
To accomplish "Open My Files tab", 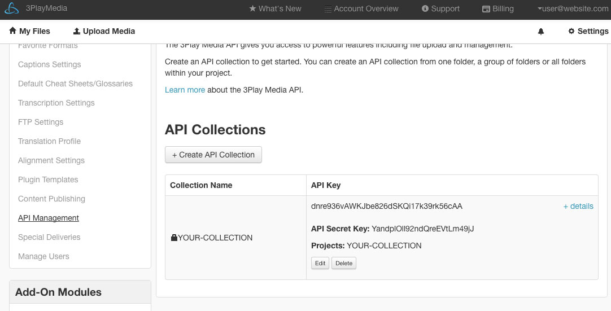I will click(29, 31).
